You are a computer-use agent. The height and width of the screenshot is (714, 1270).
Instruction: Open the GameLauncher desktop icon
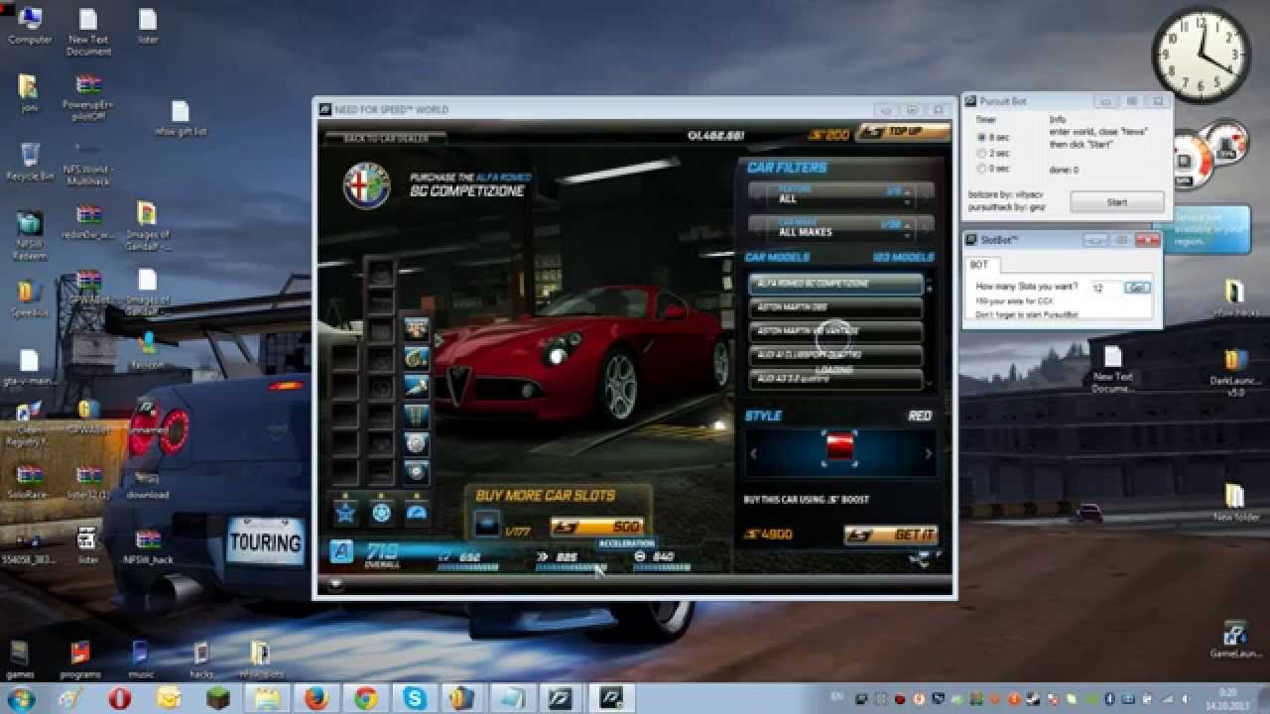[1235, 640]
